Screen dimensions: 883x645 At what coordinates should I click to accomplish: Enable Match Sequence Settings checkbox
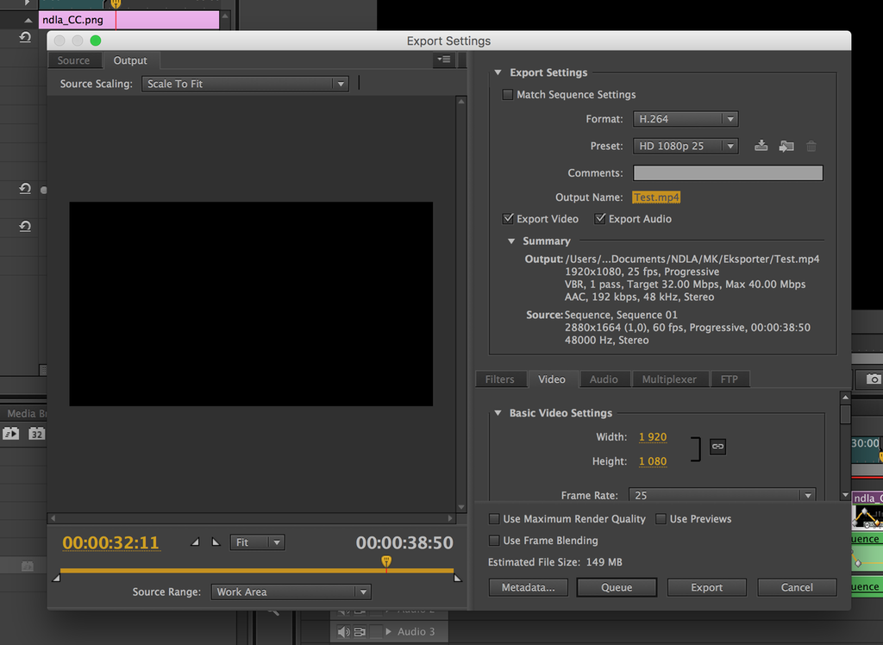[x=508, y=95]
